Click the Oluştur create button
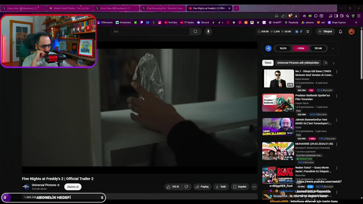The image size is (363, 204). [x=325, y=31]
